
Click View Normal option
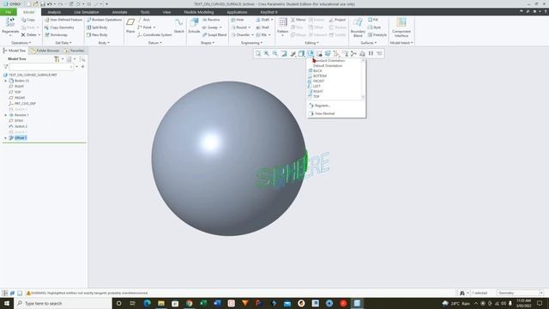coord(324,113)
